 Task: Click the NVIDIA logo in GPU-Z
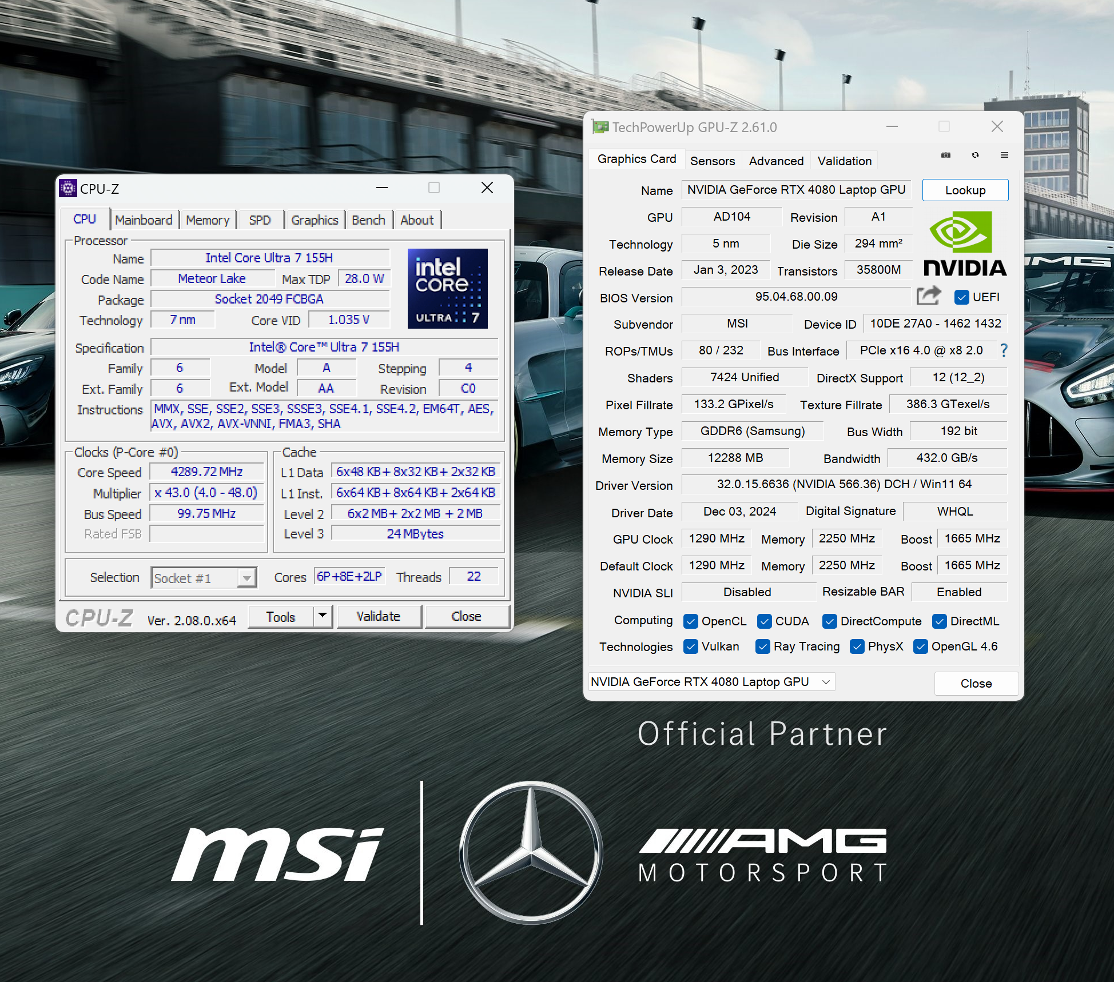point(965,244)
